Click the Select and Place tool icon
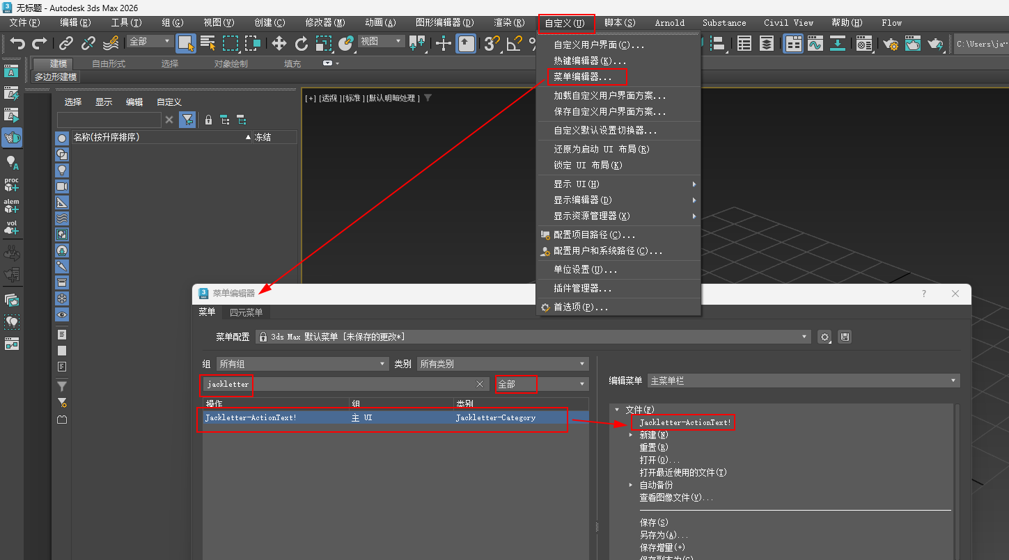 346,44
